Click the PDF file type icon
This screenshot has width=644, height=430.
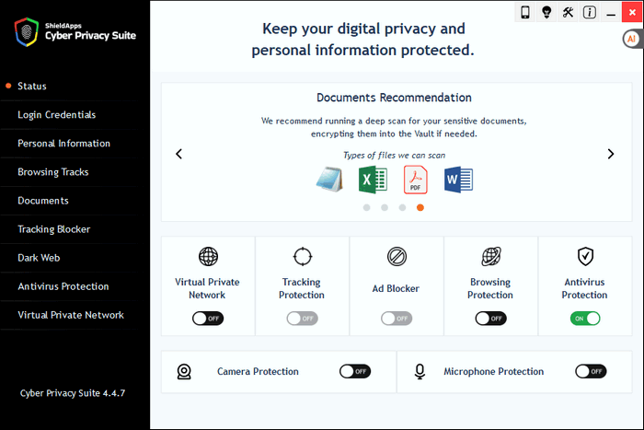click(415, 180)
